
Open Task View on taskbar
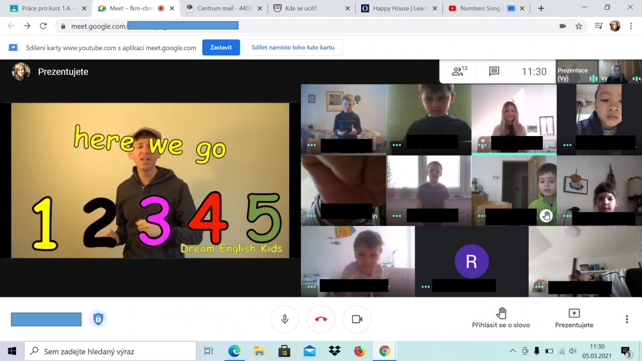pyautogui.click(x=208, y=351)
